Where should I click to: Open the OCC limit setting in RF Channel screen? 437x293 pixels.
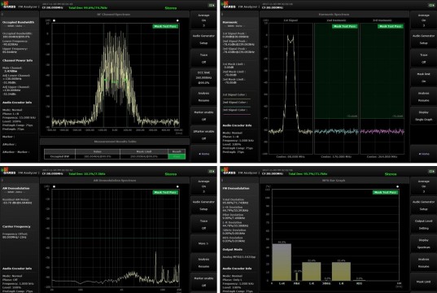click(x=203, y=77)
